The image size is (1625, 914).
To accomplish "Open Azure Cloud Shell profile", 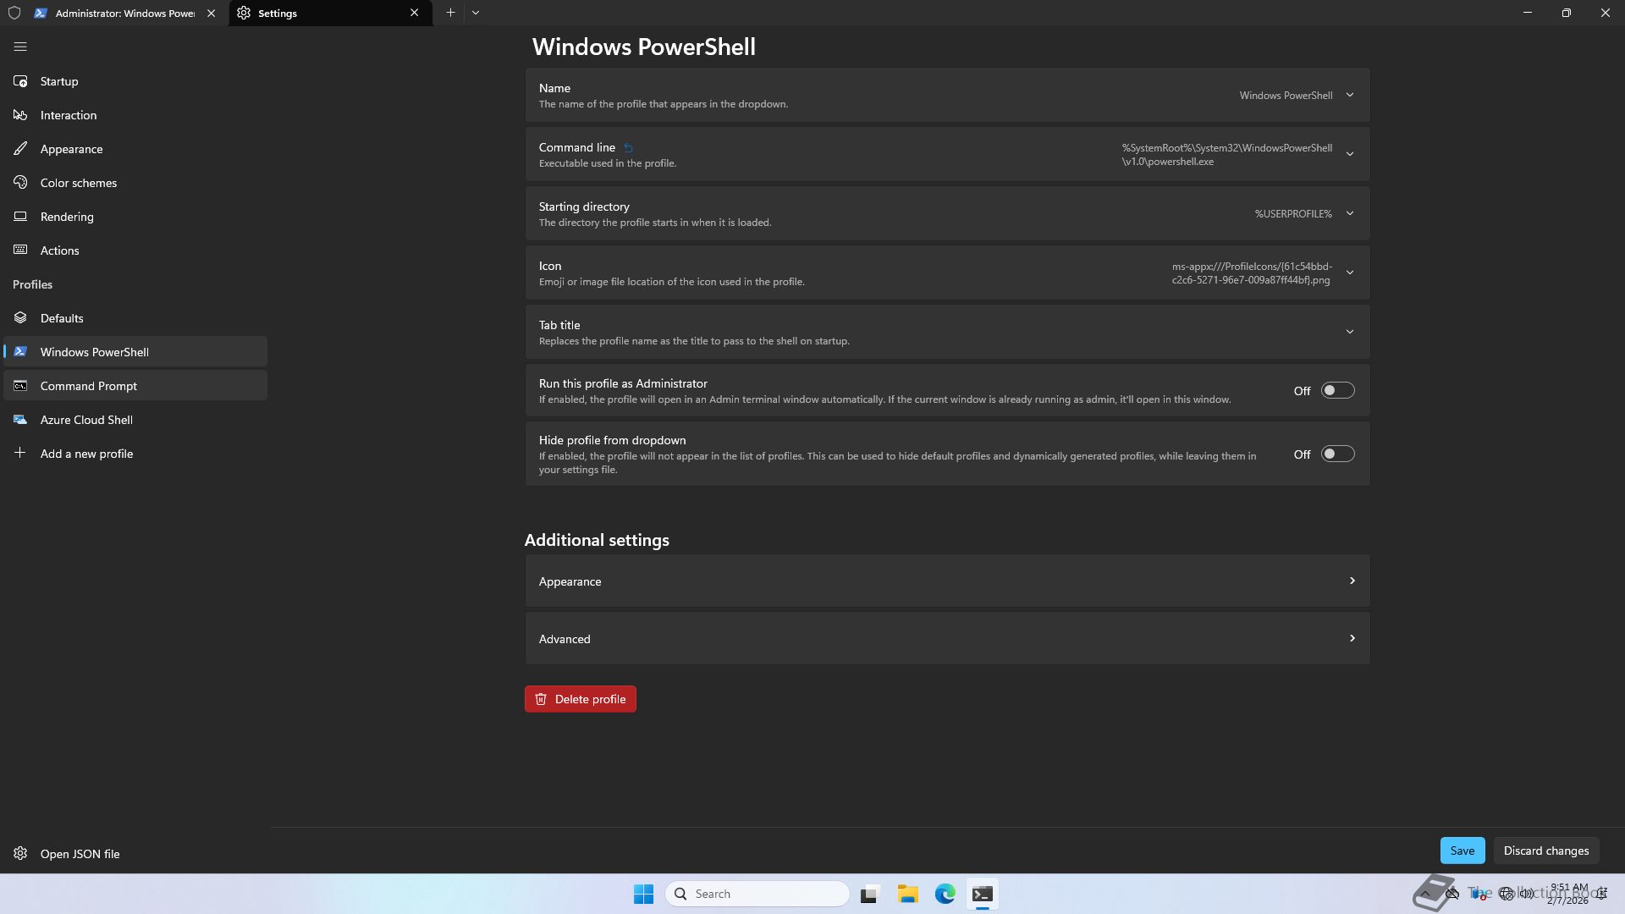I will [86, 420].
